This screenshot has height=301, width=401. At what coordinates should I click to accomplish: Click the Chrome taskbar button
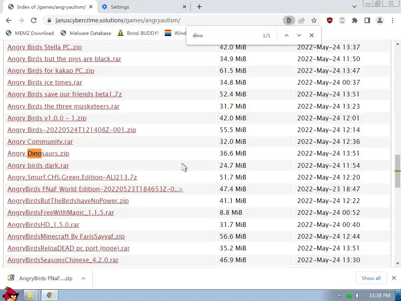coord(50,296)
